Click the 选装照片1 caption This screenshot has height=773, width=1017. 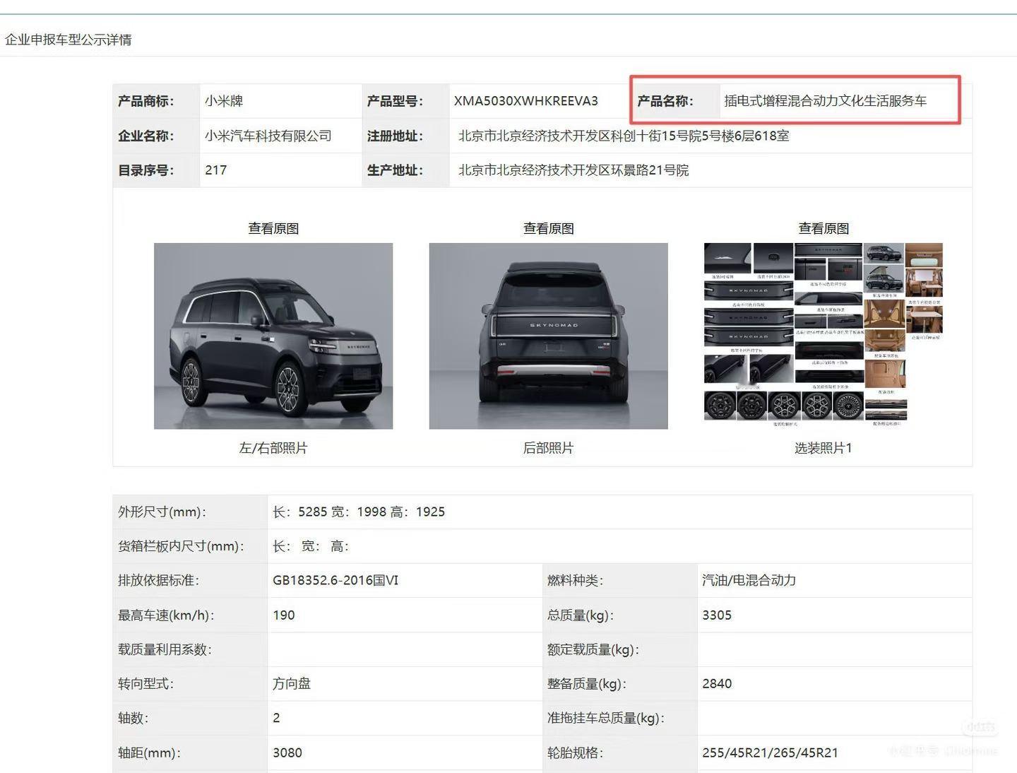tap(823, 448)
